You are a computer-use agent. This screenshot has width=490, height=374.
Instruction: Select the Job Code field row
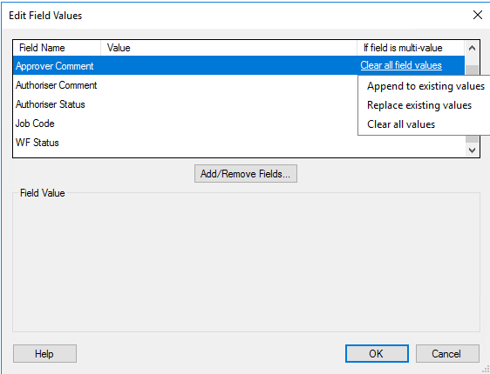tap(186, 124)
